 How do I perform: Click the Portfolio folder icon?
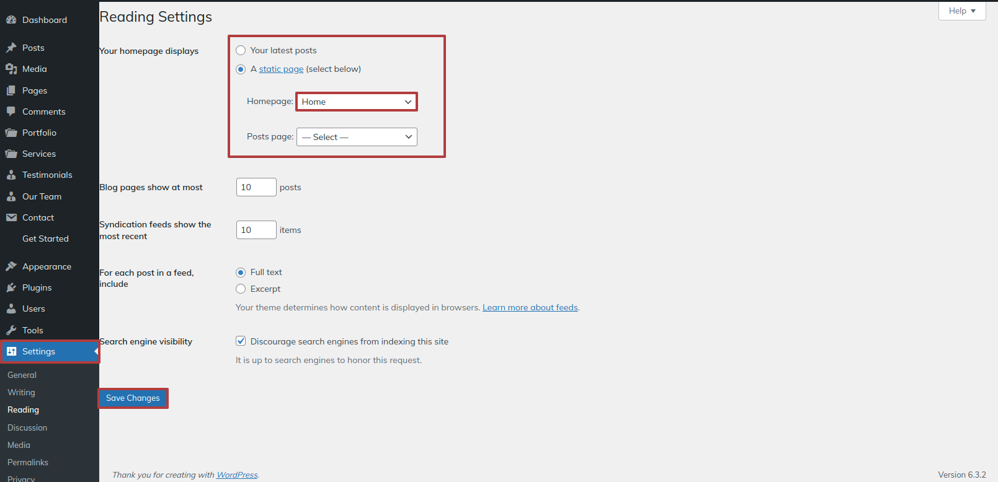tap(11, 133)
